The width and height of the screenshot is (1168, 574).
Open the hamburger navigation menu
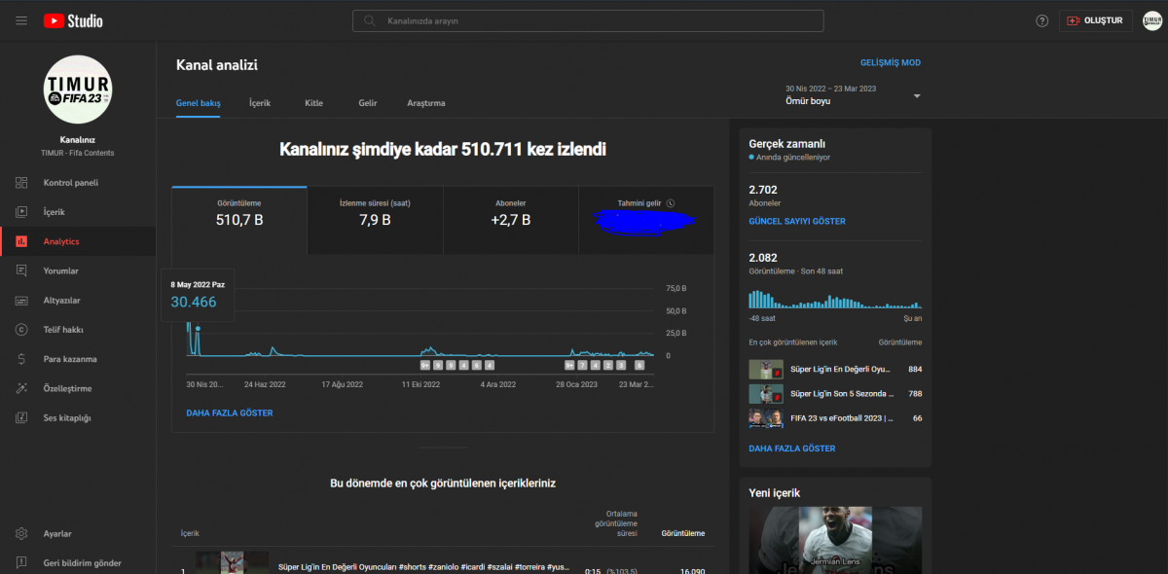(x=21, y=20)
